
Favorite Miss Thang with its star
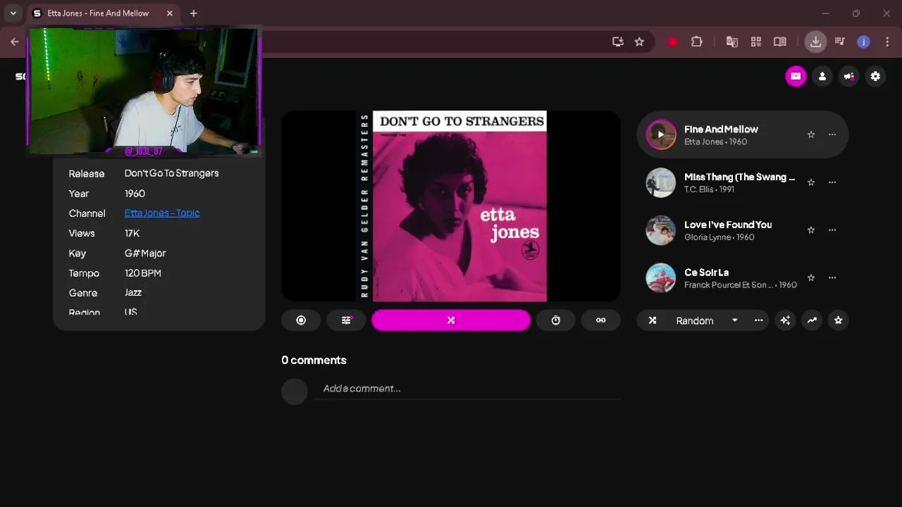[x=811, y=182]
